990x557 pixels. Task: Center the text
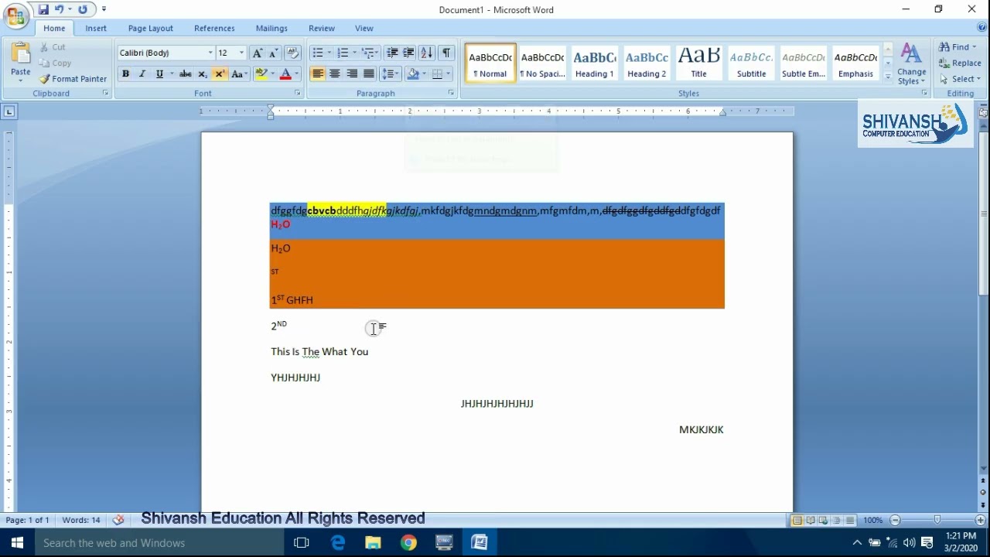click(335, 74)
